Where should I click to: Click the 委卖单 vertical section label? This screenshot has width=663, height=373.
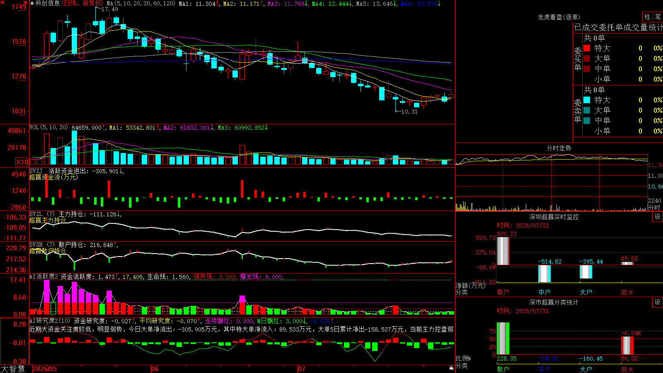[x=578, y=111]
